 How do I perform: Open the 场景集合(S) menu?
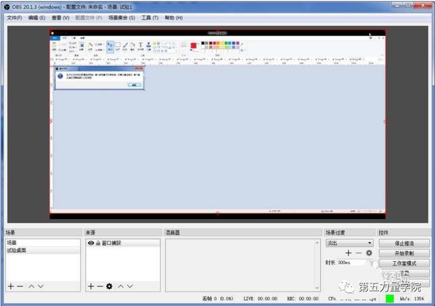click(x=122, y=18)
